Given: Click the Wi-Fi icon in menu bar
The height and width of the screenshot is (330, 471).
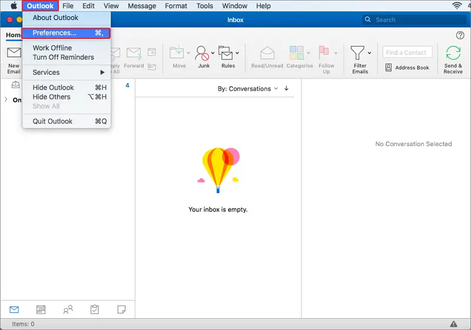Looking at the screenshot, I should [457, 5].
